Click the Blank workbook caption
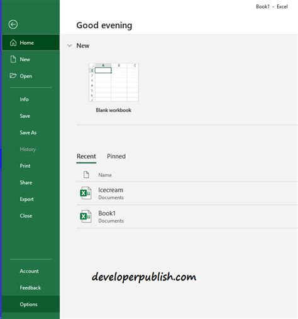Screen dimensions: 298x319 (x=113, y=110)
